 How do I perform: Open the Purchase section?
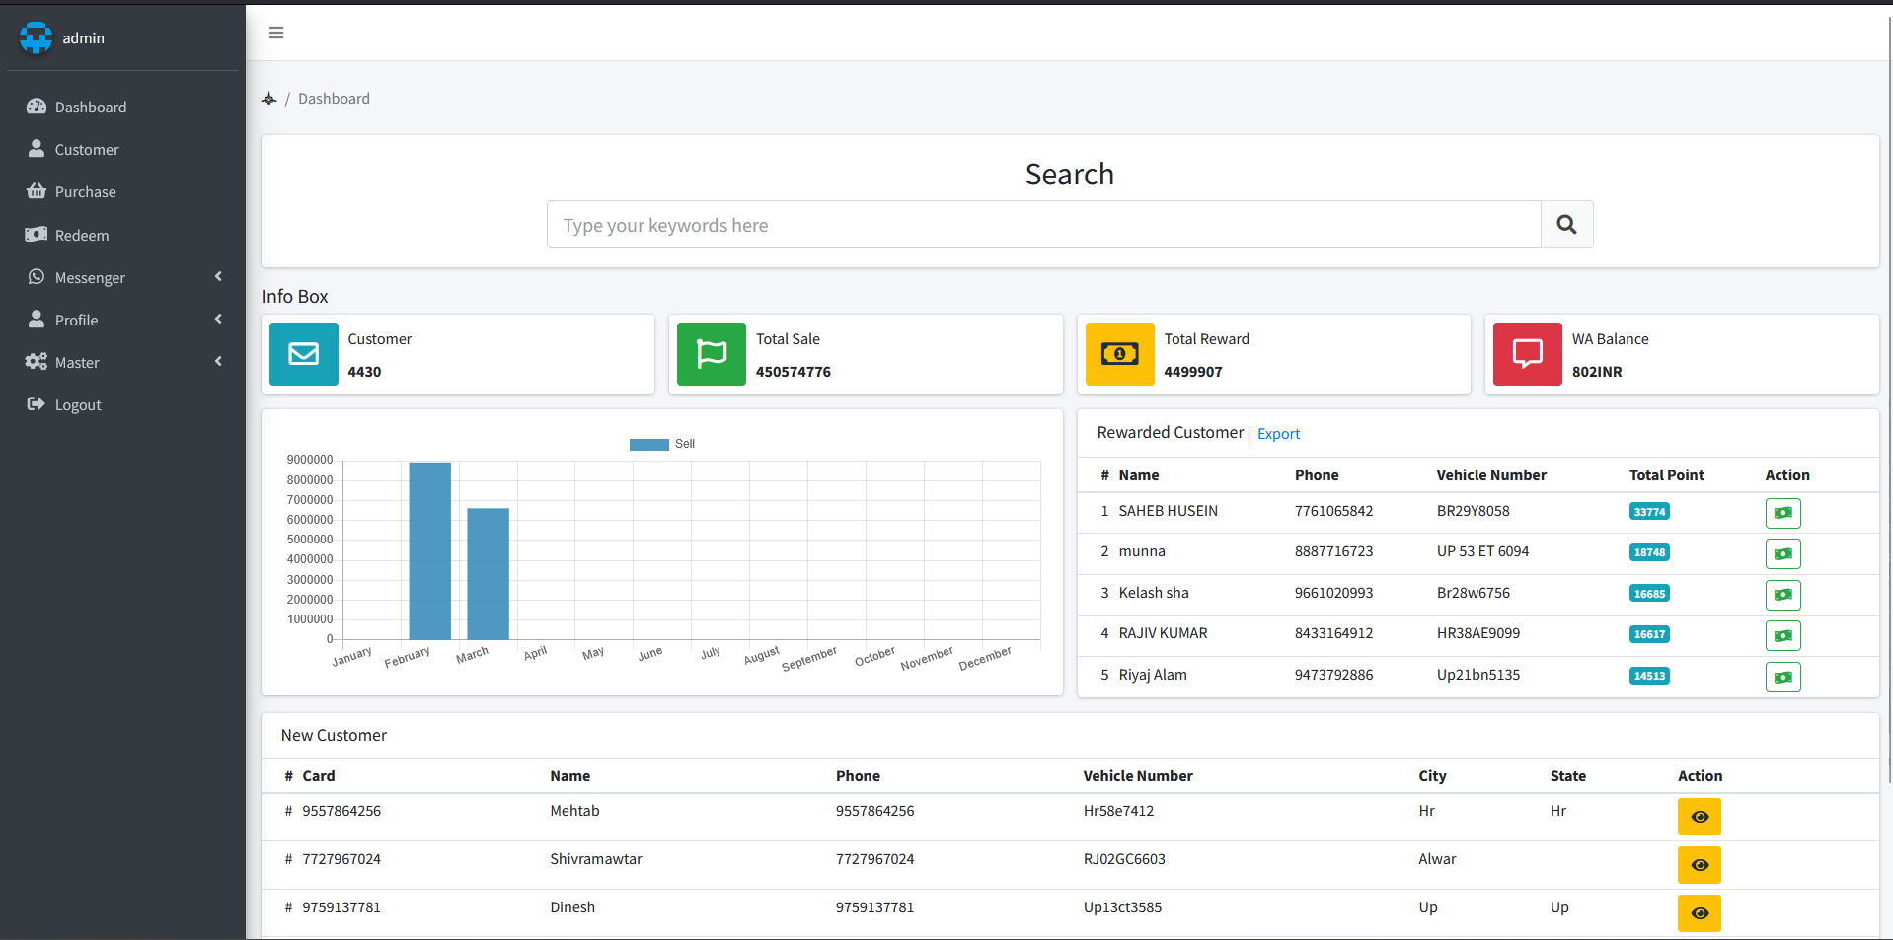coord(85,191)
